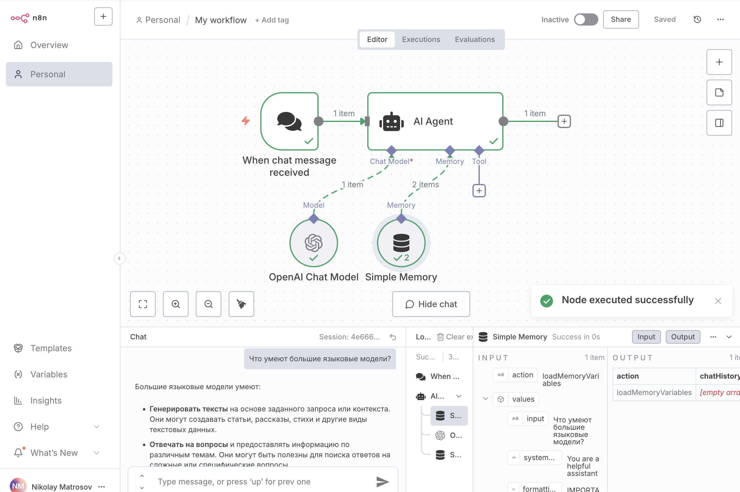Open Variables in the sidebar

[x=59, y=374]
